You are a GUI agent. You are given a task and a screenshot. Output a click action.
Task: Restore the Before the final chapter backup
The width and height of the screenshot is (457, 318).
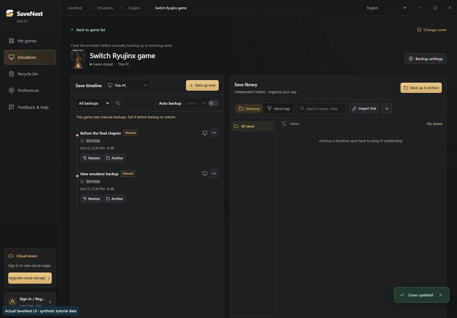pos(91,158)
